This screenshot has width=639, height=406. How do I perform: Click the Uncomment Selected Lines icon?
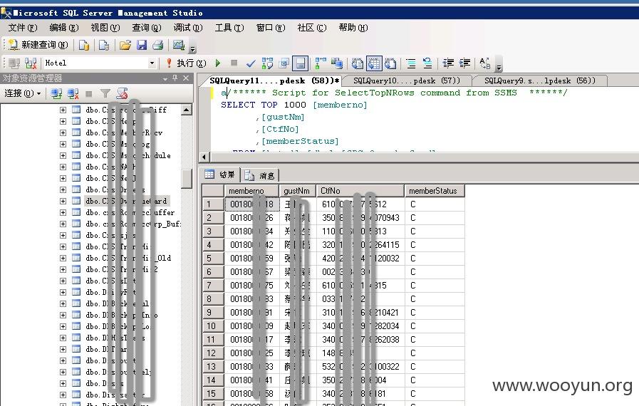[x=427, y=63]
